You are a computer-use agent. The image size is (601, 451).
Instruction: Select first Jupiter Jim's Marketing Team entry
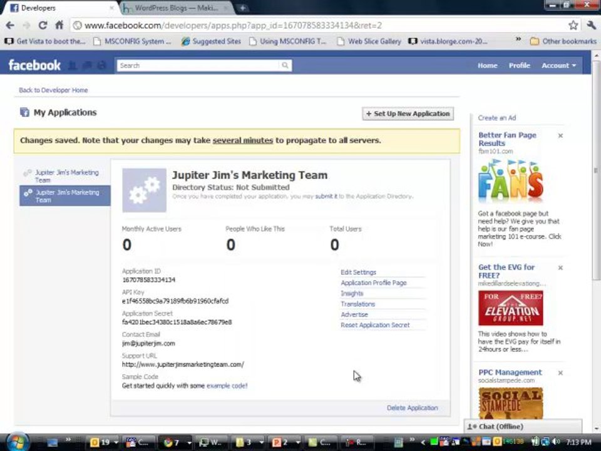pos(64,176)
